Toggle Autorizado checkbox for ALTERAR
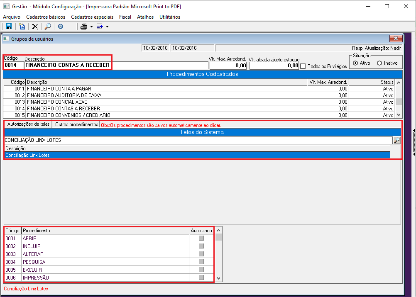 point(201,254)
